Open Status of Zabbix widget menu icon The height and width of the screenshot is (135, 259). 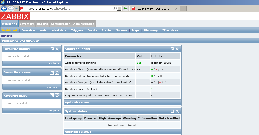coord(172,49)
